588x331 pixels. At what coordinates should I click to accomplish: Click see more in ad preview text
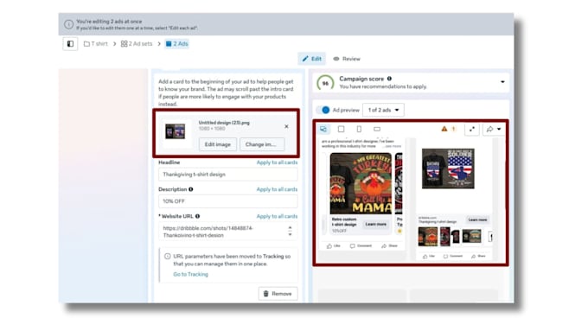coord(393,146)
